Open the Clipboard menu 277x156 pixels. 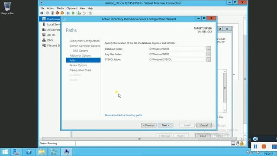(72, 8)
